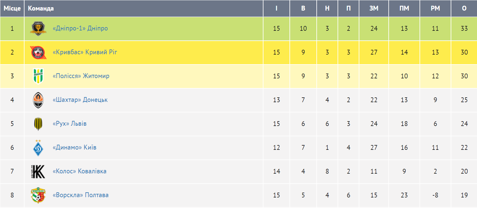Open the «Полісся» Житомир team page
Screen dimensions: 477x208
(81, 76)
